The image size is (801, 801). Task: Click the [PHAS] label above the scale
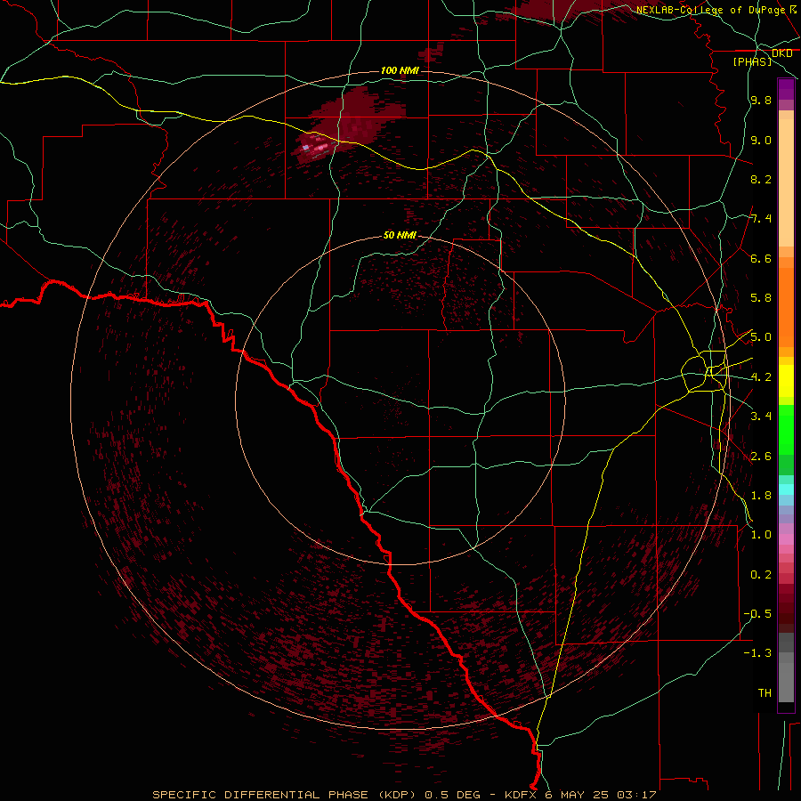pos(752,61)
